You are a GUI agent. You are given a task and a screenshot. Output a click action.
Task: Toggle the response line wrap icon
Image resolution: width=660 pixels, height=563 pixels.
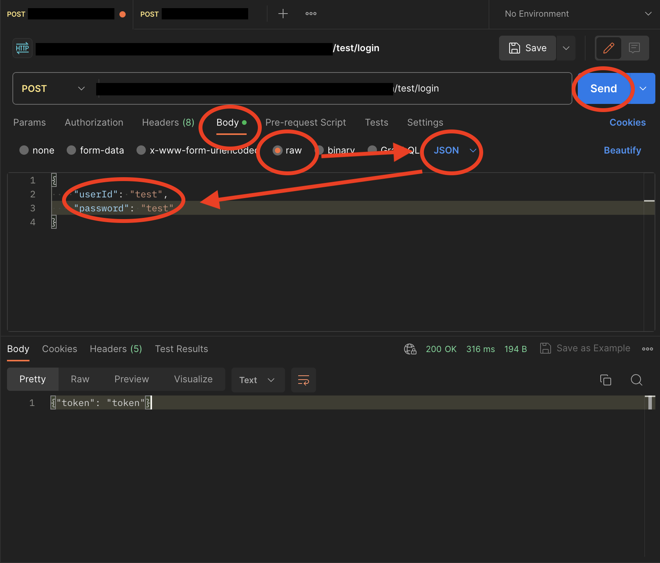click(x=303, y=380)
